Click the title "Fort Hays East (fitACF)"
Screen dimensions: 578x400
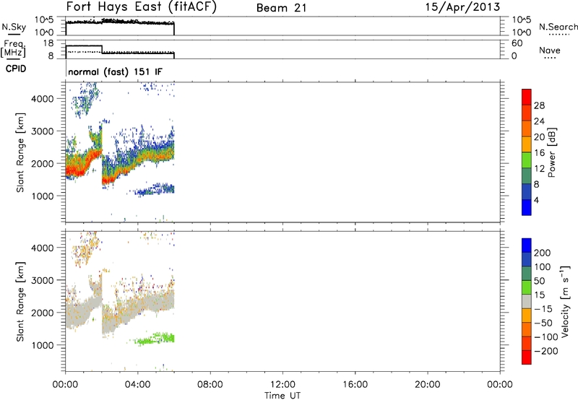141,7
